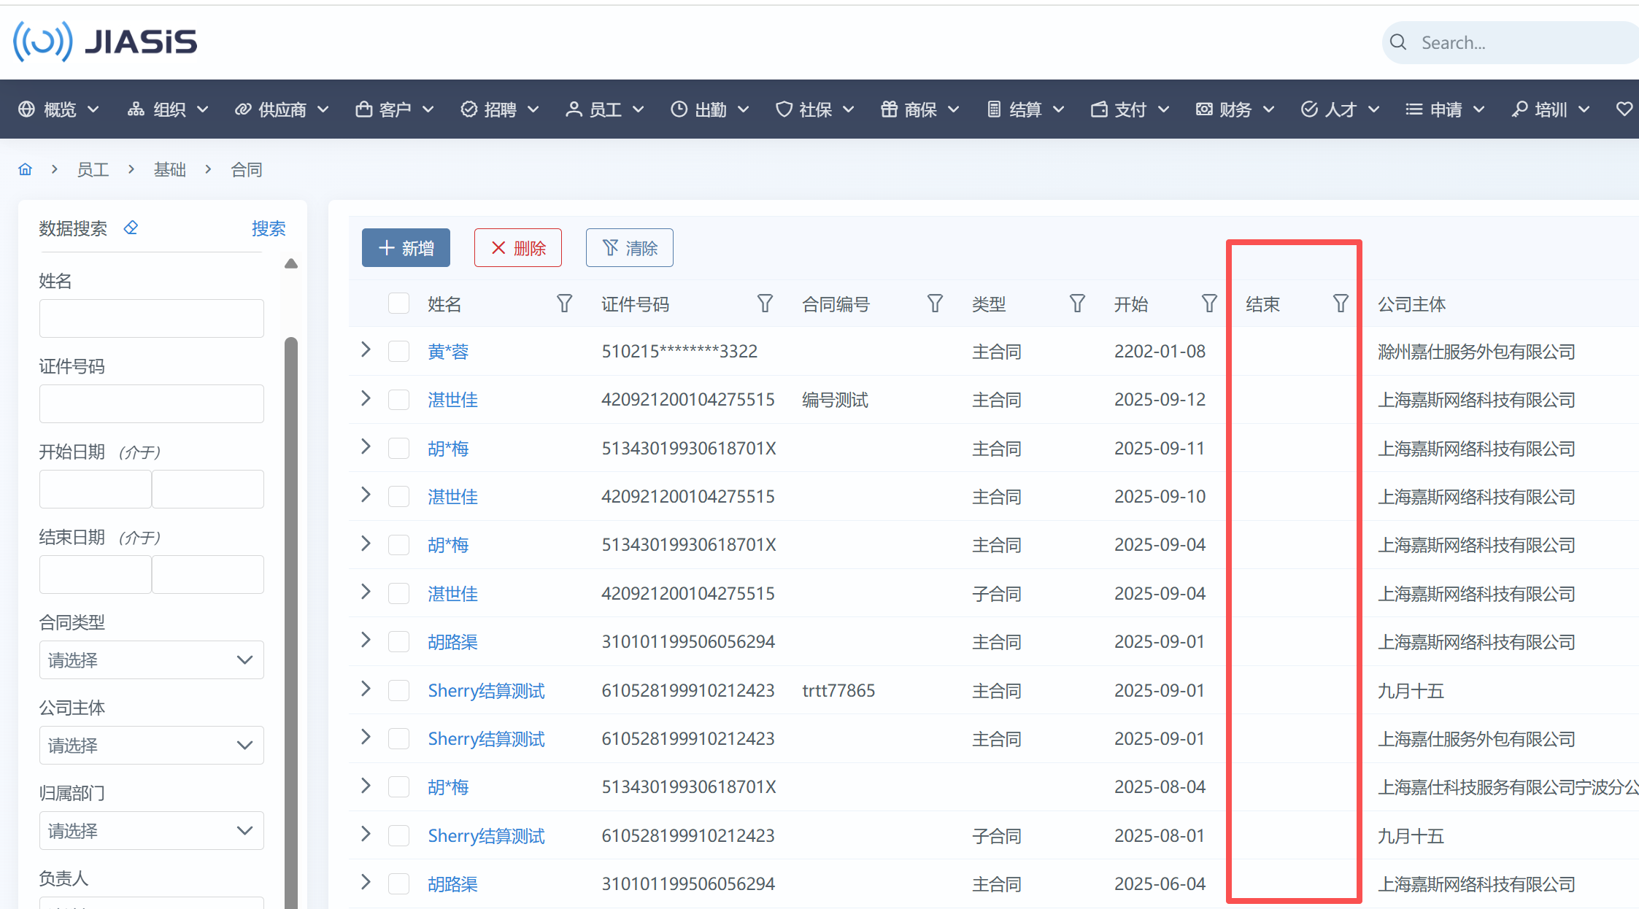This screenshot has height=909, width=1639.
Task: Click the eraser icon beside 数据搜索
Action: (x=131, y=228)
